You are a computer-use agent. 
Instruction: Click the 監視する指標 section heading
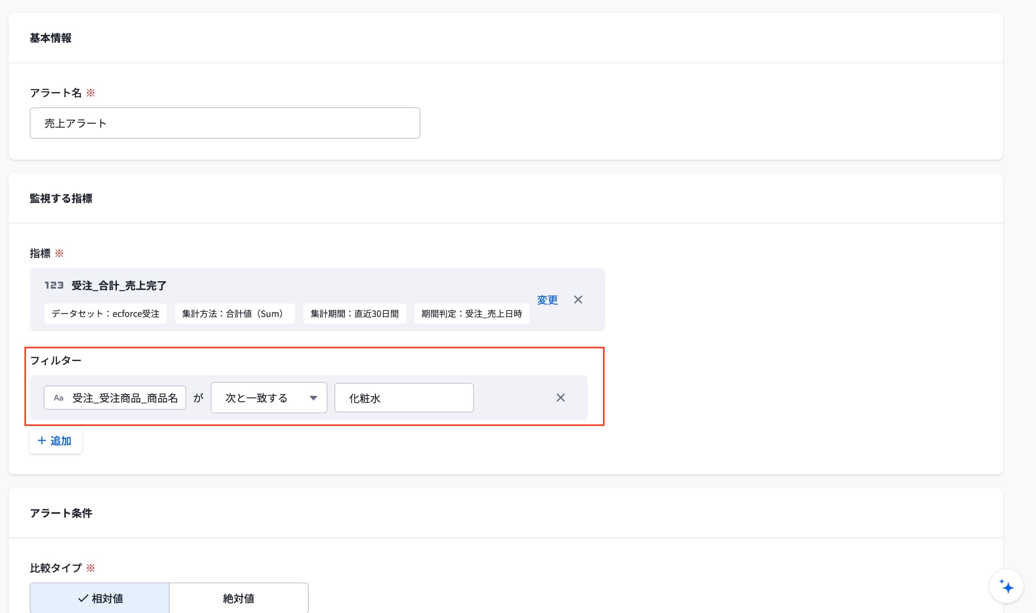(61, 198)
